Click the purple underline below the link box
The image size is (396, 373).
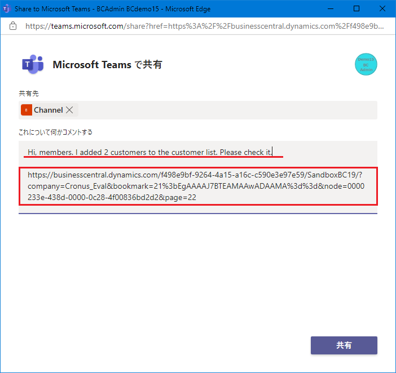(197, 214)
